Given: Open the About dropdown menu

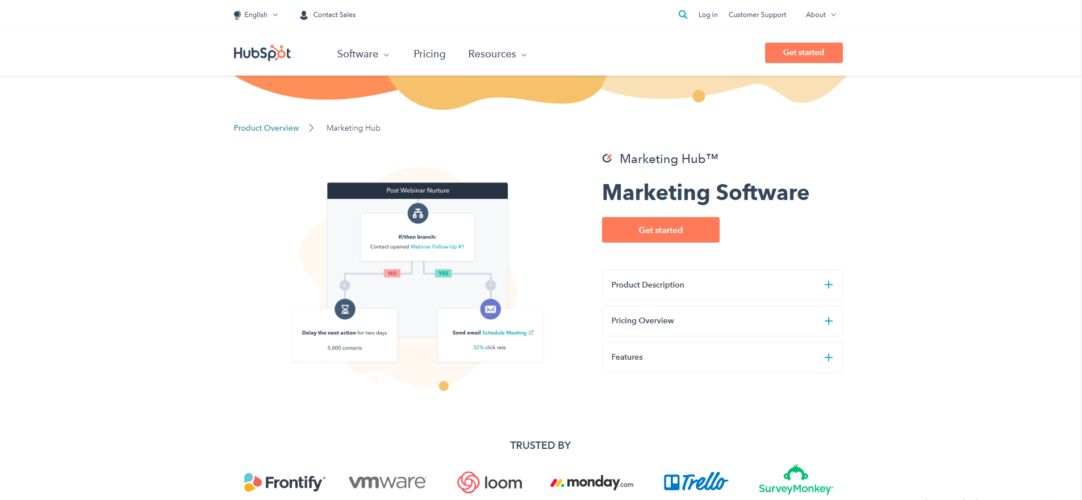Looking at the screenshot, I should point(821,15).
